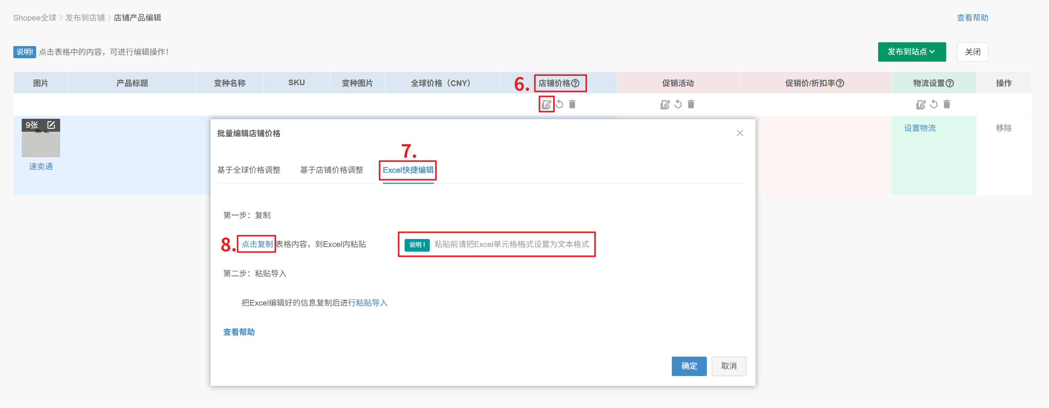
Task: Close the 批量编辑店铺价格 dialog
Action: pyautogui.click(x=740, y=133)
